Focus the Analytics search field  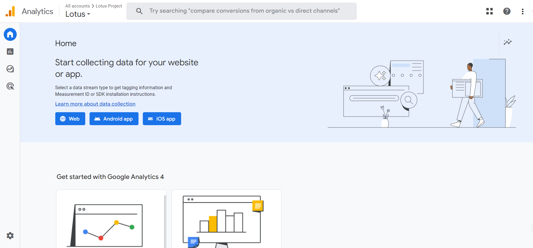[242, 11]
